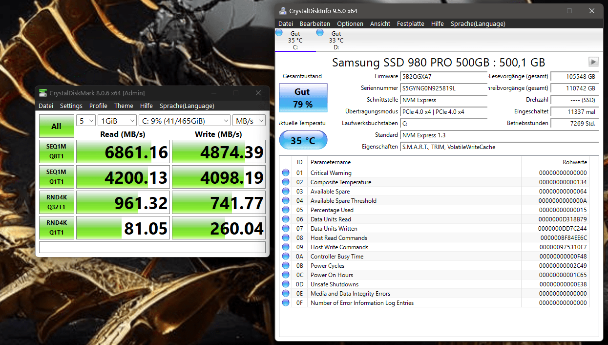Click the Parametername column header
Viewport: 608px width, 345px height.
point(415,162)
